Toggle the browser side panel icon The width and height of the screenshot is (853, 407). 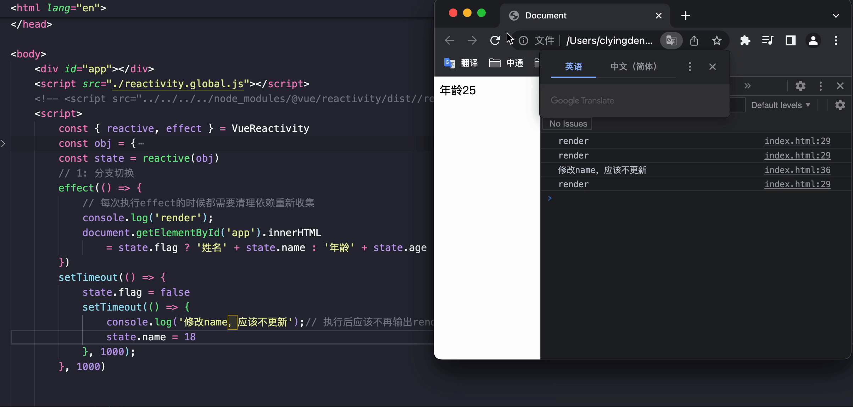(x=790, y=40)
